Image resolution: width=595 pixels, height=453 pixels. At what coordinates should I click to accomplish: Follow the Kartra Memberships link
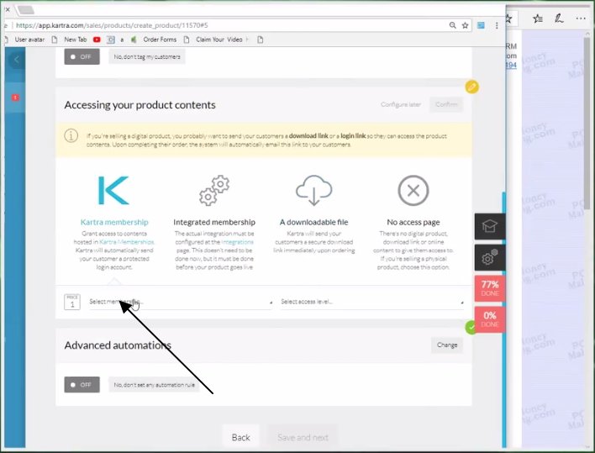(126, 242)
